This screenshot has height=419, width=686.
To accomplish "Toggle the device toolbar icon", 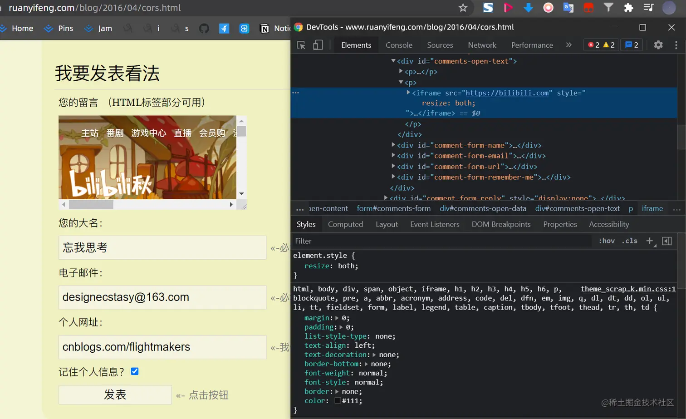I will tap(318, 45).
